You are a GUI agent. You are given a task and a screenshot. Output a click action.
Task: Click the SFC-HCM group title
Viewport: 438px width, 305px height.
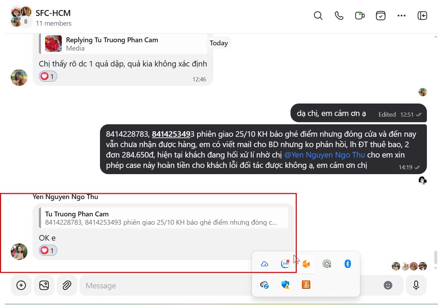tap(53, 13)
